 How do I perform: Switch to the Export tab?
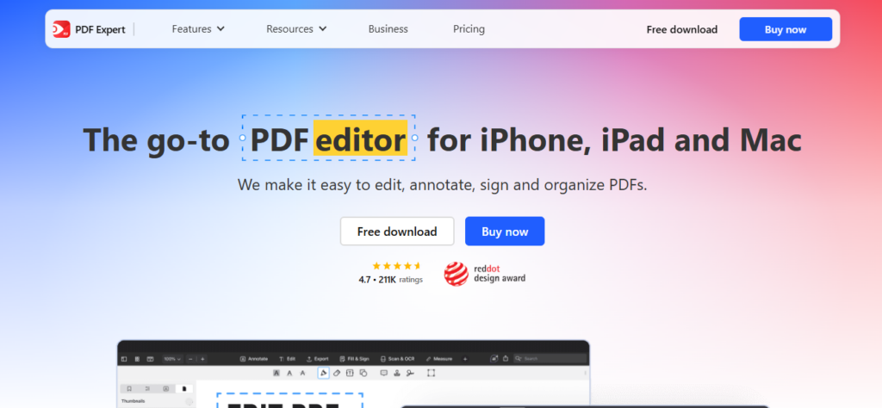317,359
